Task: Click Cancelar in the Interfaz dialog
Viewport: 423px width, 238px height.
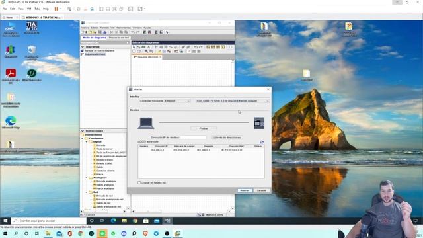Action: coord(262,190)
